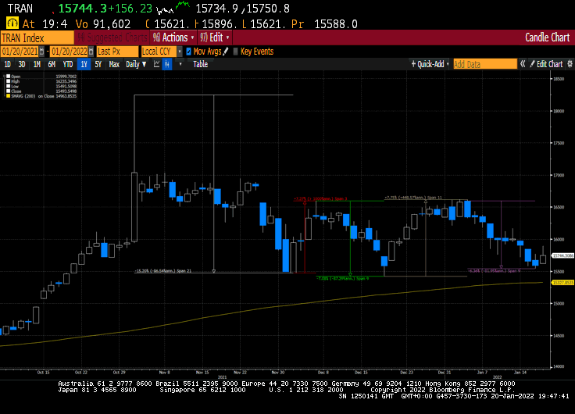Click the green -7.08% Span 9 annotation
Viewport: 575px width, 414px height.
[x=342, y=278]
